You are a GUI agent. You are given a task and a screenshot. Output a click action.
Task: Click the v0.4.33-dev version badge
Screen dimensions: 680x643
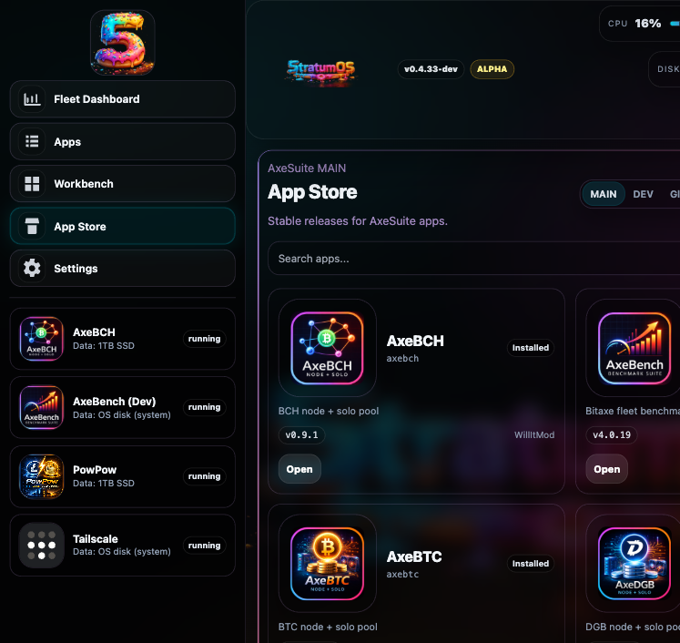[x=431, y=69]
